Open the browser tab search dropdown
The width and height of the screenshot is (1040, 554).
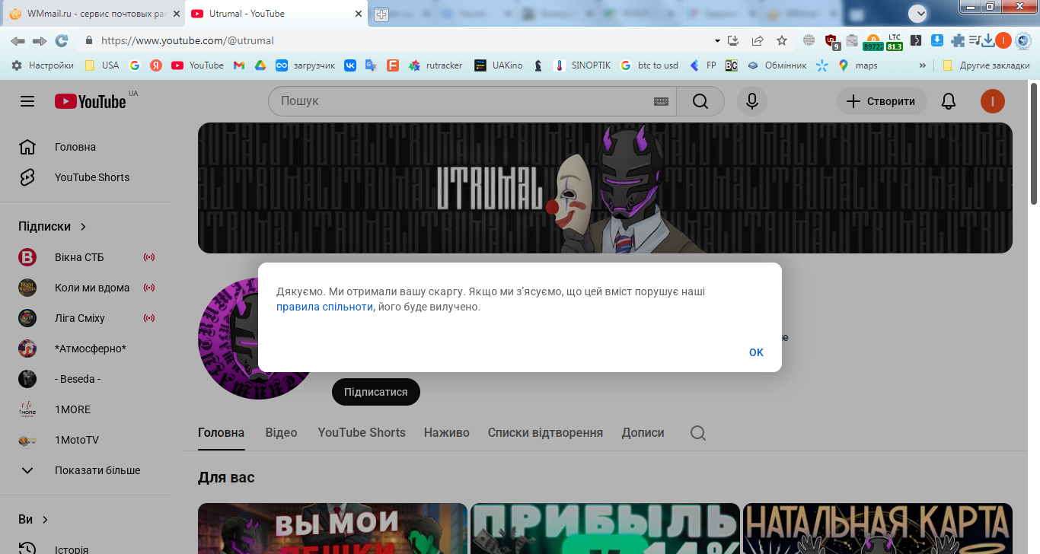coord(918,14)
